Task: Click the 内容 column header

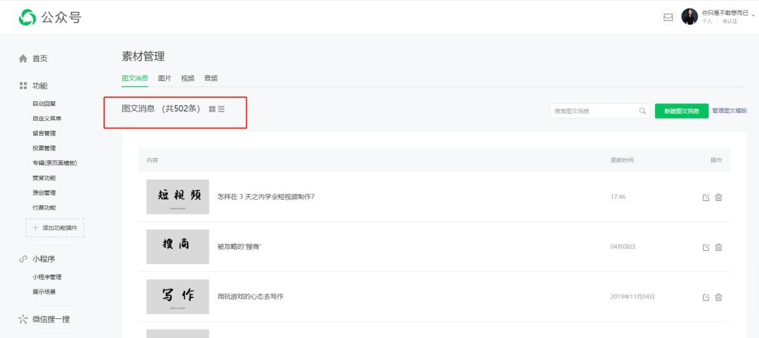Action: (x=152, y=160)
